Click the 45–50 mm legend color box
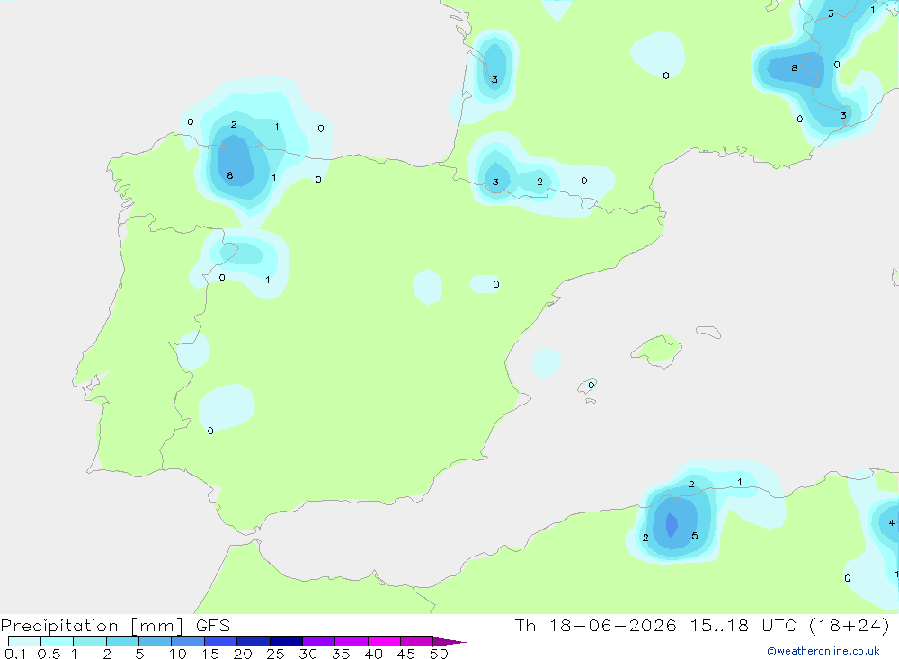This screenshot has height=659, width=899. [416, 641]
